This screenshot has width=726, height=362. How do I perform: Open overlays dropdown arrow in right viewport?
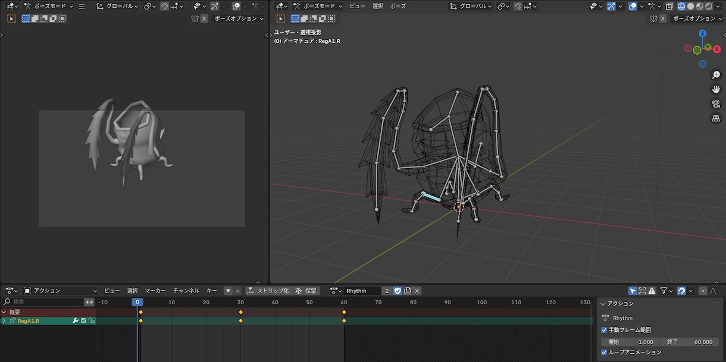coord(641,7)
